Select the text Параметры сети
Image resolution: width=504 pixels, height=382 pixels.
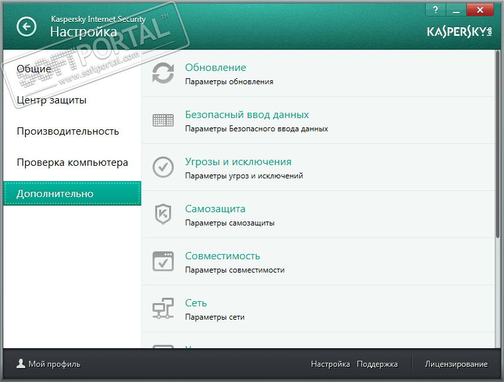[215, 317]
